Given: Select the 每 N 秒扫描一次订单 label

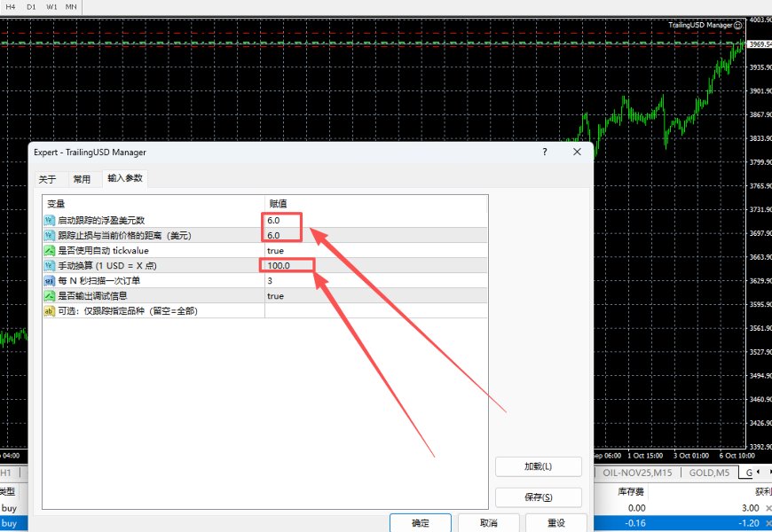Looking at the screenshot, I should [x=99, y=280].
